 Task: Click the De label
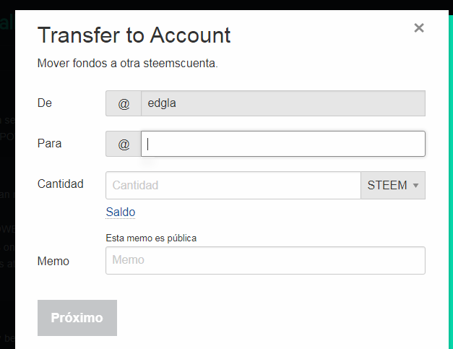(45, 103)
